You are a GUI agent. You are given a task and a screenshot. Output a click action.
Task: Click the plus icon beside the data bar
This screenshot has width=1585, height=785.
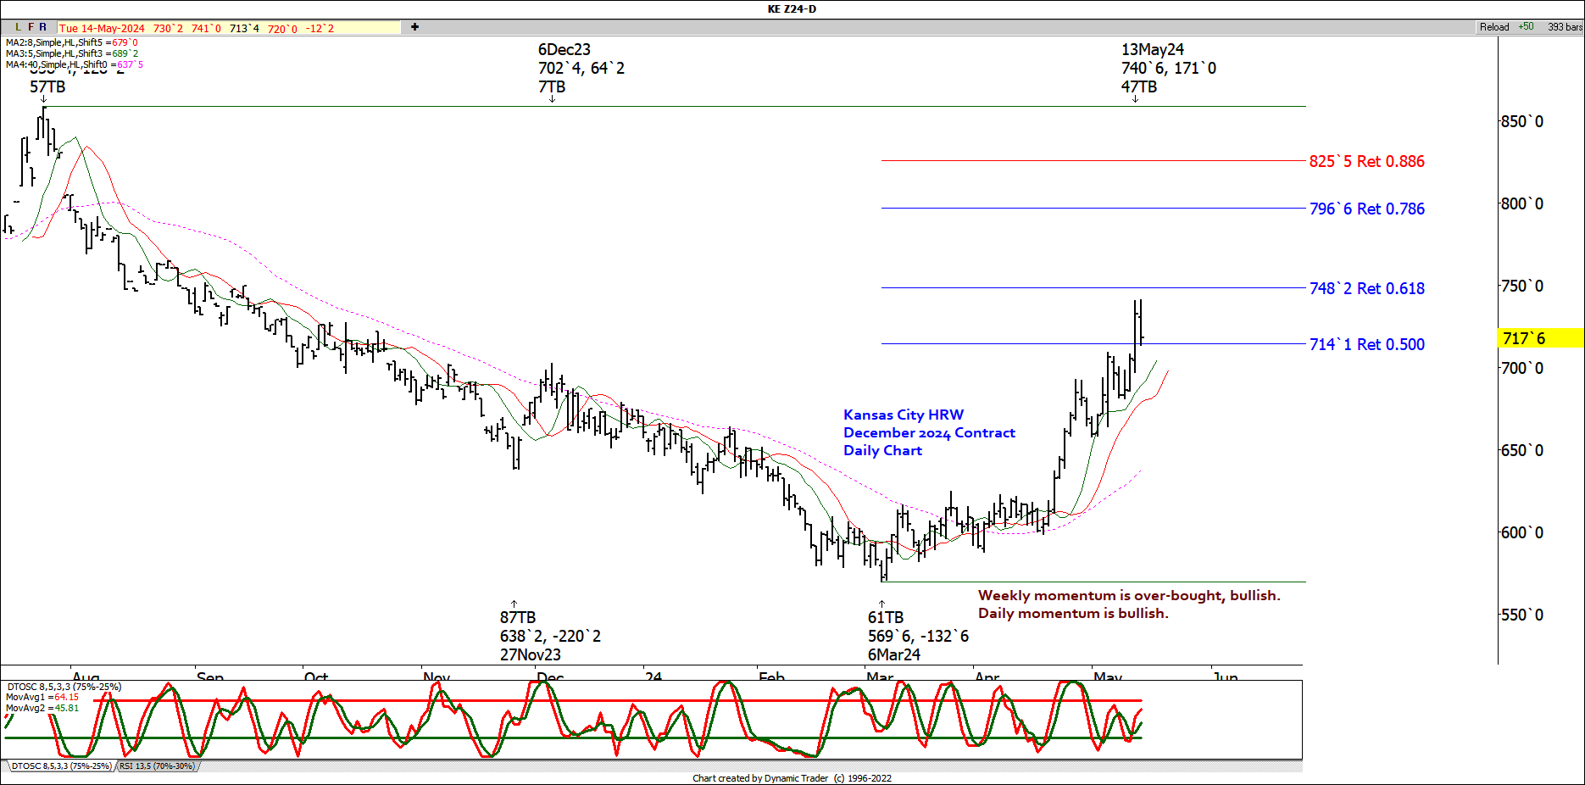tap(414, 27)
